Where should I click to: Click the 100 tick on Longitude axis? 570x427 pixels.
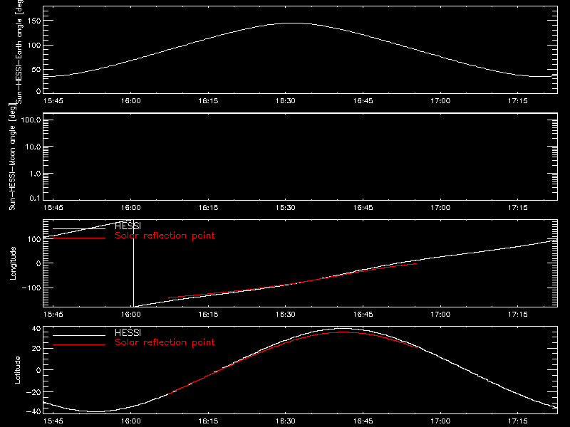pos(34,239)
